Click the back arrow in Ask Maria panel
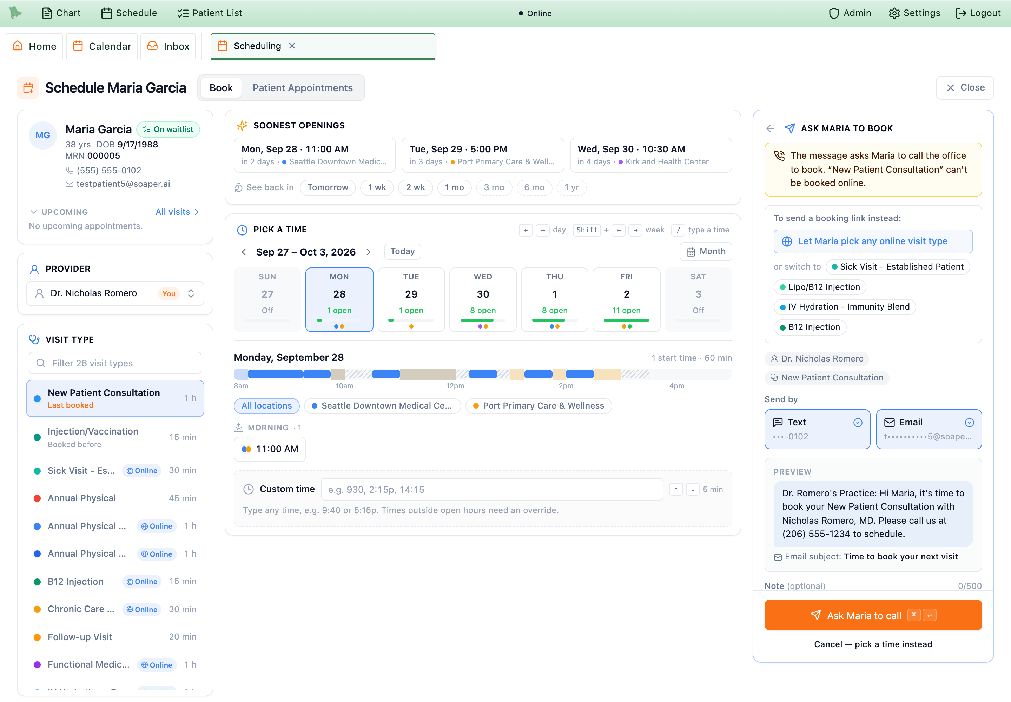 770,128
